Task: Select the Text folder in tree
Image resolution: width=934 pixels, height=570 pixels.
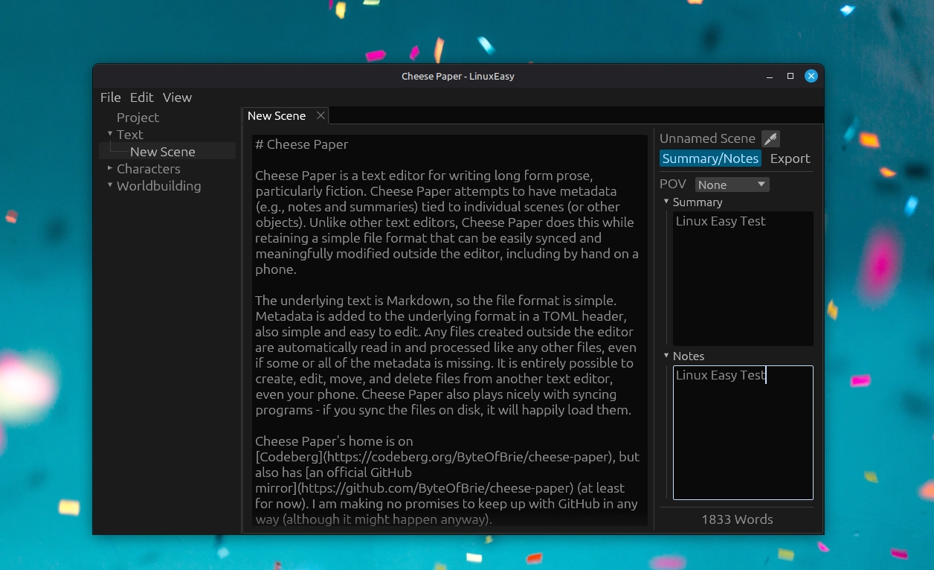Action: 129,135
